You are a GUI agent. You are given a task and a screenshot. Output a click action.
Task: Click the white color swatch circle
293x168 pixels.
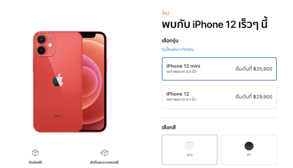[x=189, y=146]
